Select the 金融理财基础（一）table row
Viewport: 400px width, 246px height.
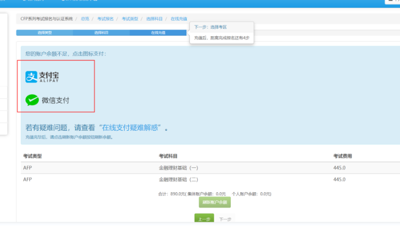click(x=179, y=167)
